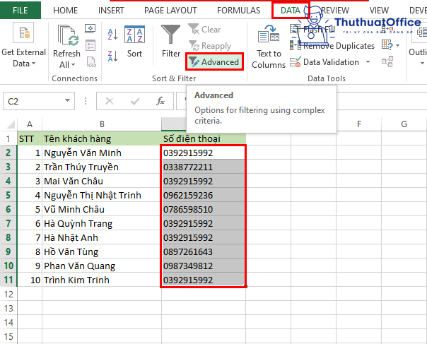The image size is (427, 344).
Task: Open the Sort dialog button
Action: [134, 42]
